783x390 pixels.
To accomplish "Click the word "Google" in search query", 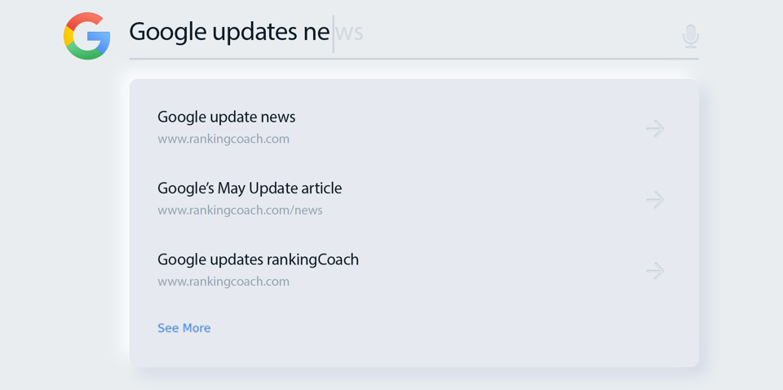I will click(167, 32).
